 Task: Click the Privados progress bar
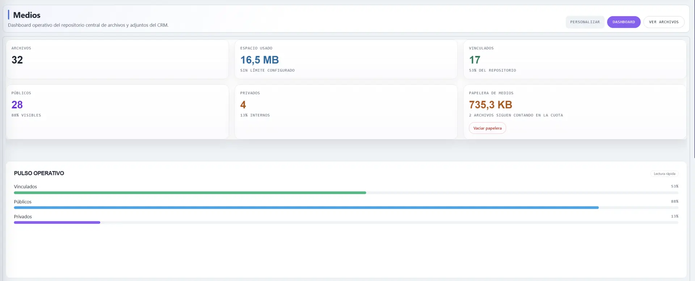coord(346,222)
